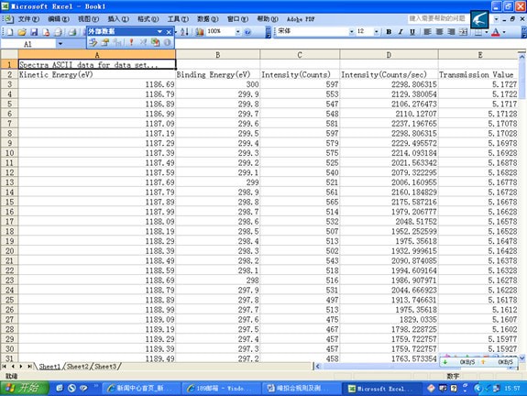Select row 10 header
Screen dimensions: 527x396
(x=9, y=153)
